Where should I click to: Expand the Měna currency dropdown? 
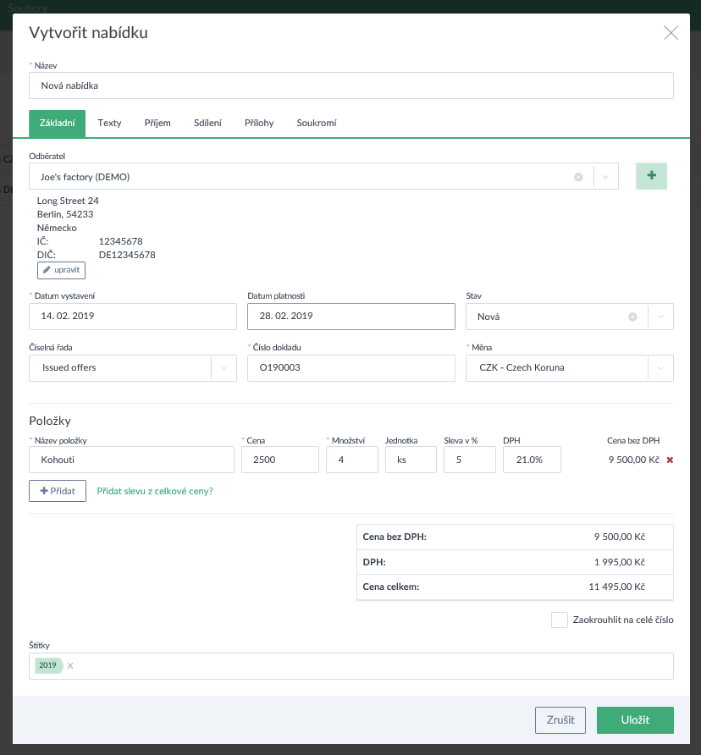pyautogui.click(x=660, y=368)
